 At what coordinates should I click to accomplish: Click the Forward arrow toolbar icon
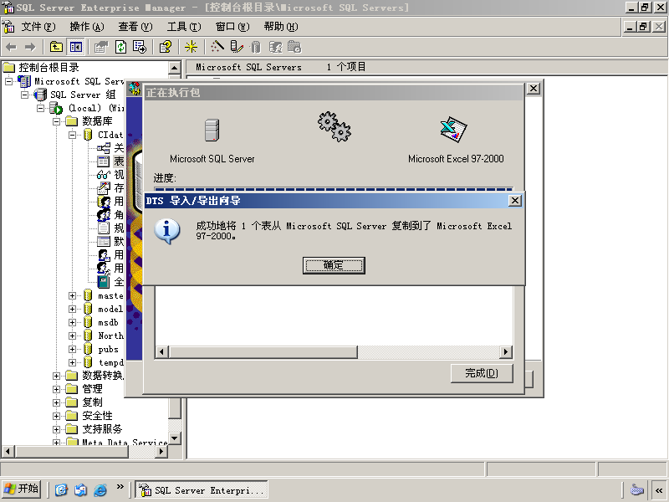pos(30,47)
